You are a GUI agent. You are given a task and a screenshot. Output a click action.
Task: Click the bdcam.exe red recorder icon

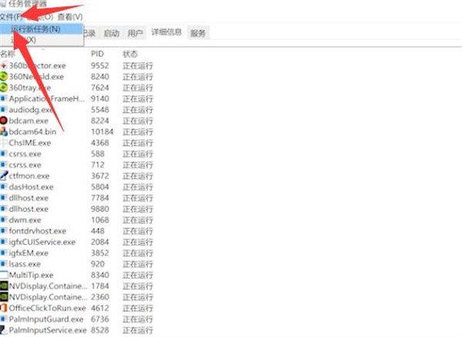[x=4, y=121]
